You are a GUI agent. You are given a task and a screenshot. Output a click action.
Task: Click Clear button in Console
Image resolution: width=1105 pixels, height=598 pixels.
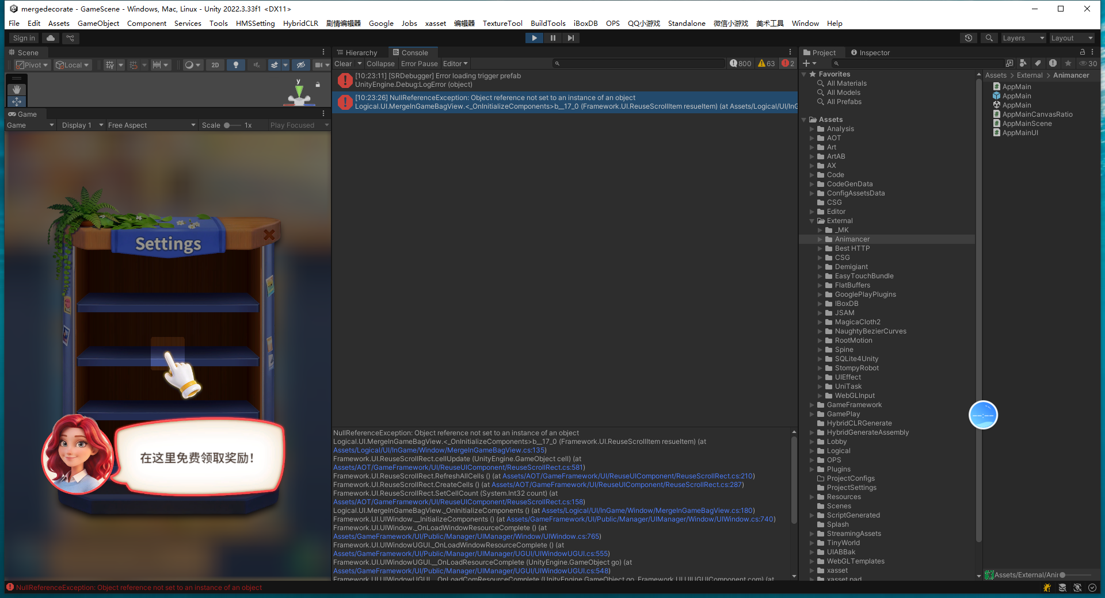(x=343, y=64)
